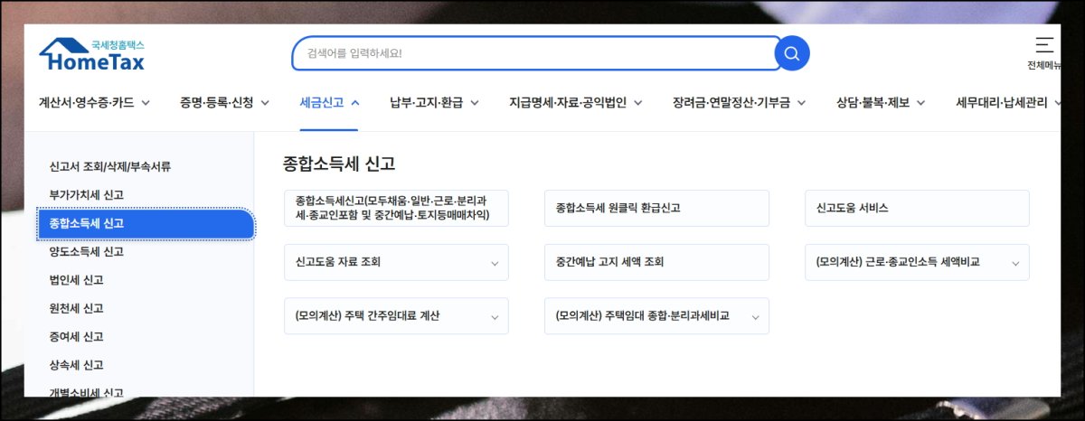Click 종합소득세신고(모두채움·일반·근로·분리과세) button
The width and height of the screenshot is (1085, 421).
pyautogui.click(x=396, y=208)
